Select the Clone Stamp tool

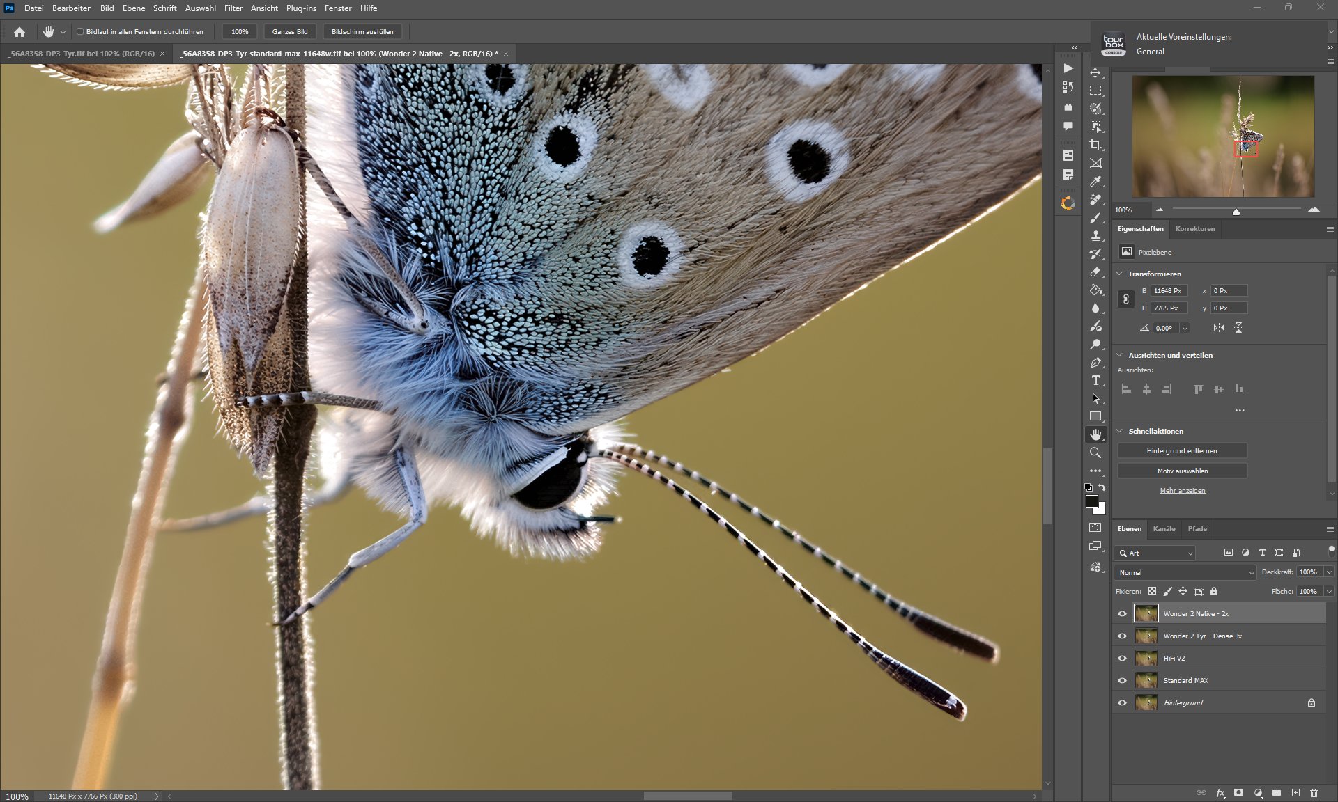(x=1095, y=235)
